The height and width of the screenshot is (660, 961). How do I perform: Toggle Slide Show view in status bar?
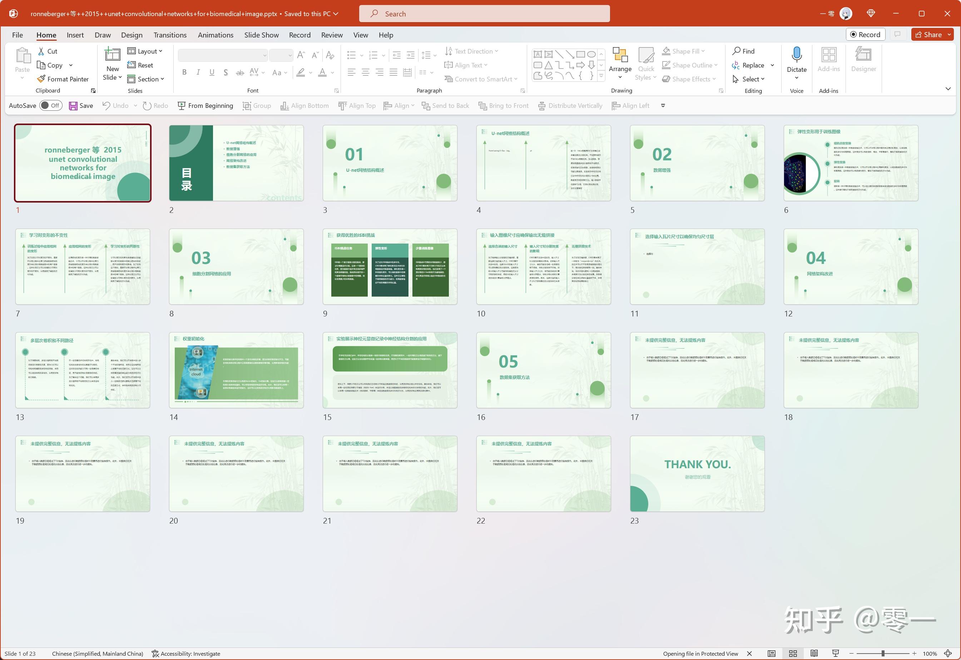point(835,653)
